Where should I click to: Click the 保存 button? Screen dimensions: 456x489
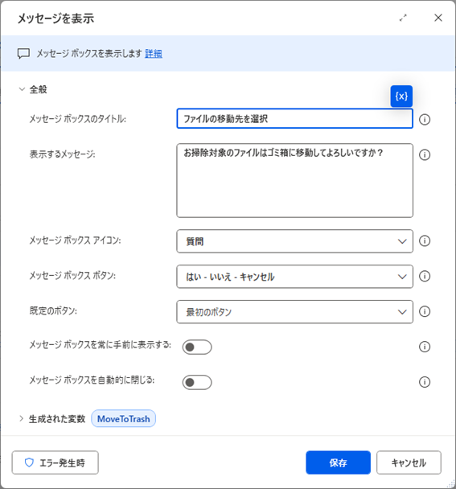(338, 462)
